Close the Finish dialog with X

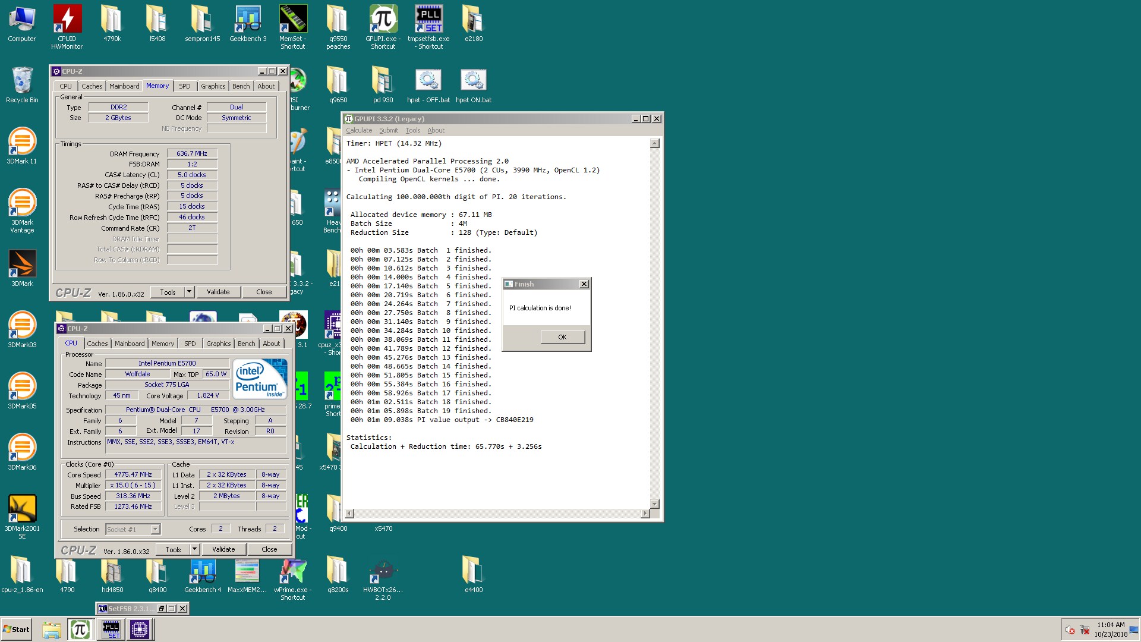(x=584, y=284)
